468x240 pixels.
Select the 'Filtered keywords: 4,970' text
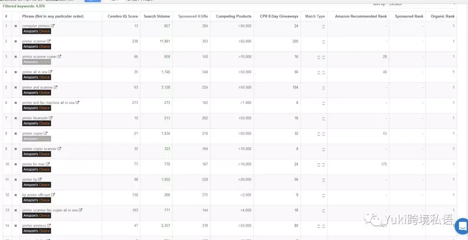(x=24, y=6)
